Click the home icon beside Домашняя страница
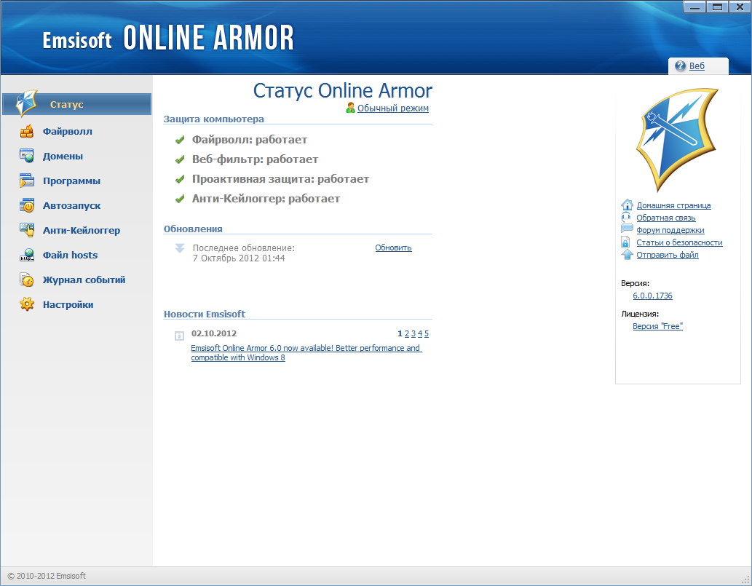Viewport: 752px width, 586px height. coord(627,205)
